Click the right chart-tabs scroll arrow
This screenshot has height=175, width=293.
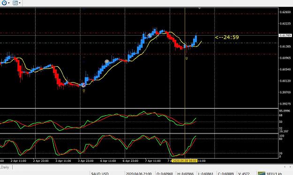290,167
